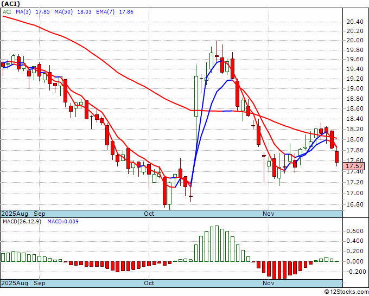369x296 pixels.
Task: Click the tallest green MACD histogram bar
Action: [217, 243]
